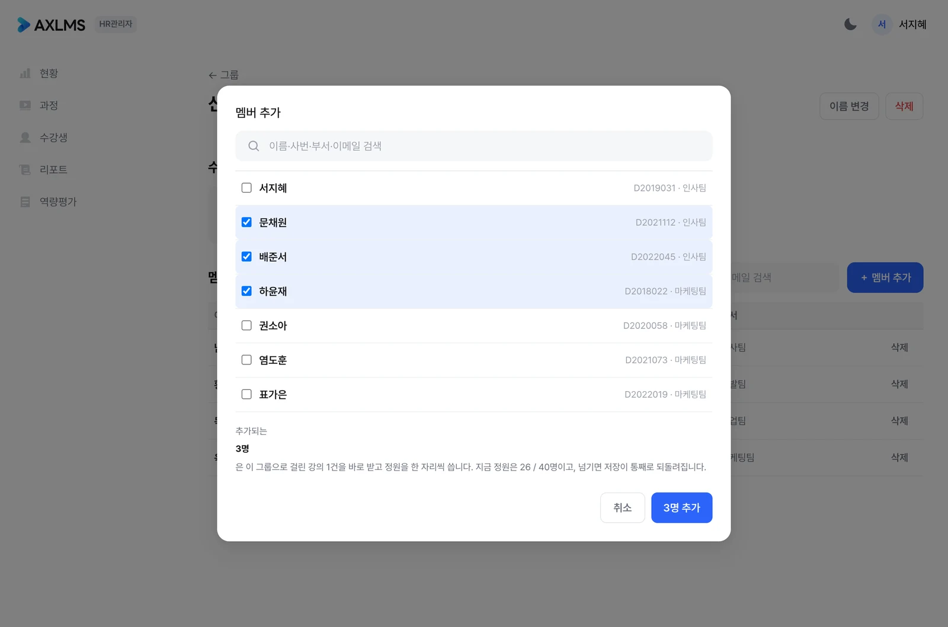Check the 권소아 checkbox

point(246,325)
